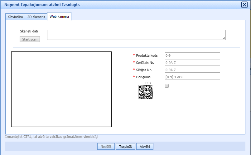Grab the resize handle of the Skenēti dati textarea

tap(224, 38)
